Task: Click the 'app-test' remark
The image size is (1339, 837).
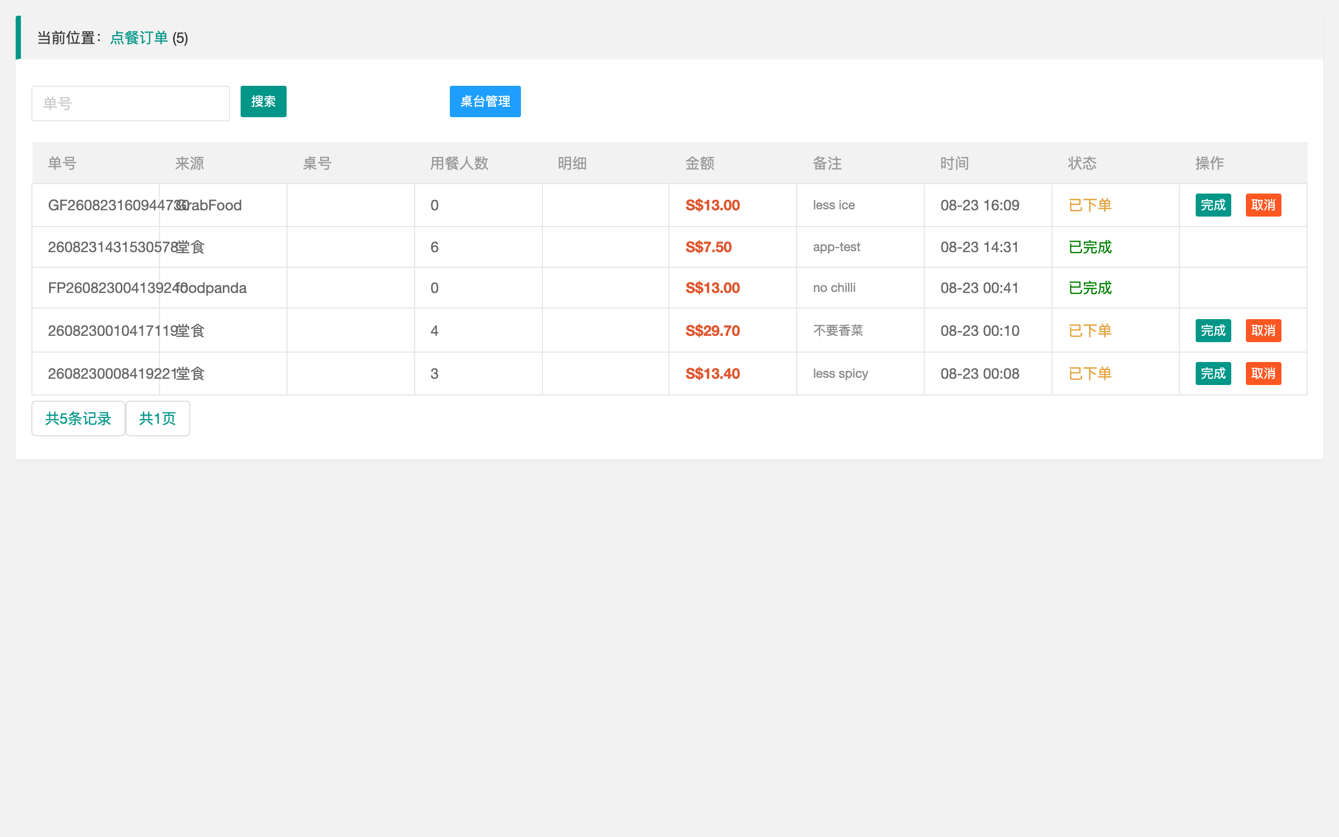Action: (836, 247)
